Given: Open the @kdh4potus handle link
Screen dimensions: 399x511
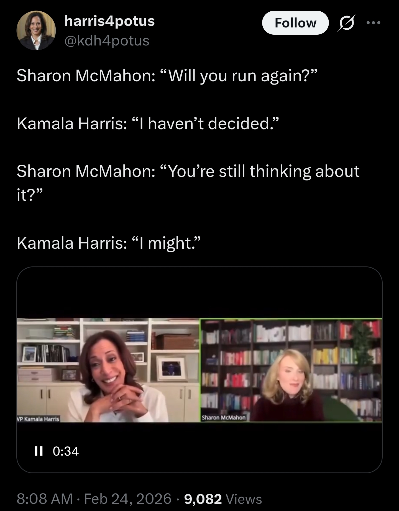Looking at the screenshot, I should [x=107, y=41].
